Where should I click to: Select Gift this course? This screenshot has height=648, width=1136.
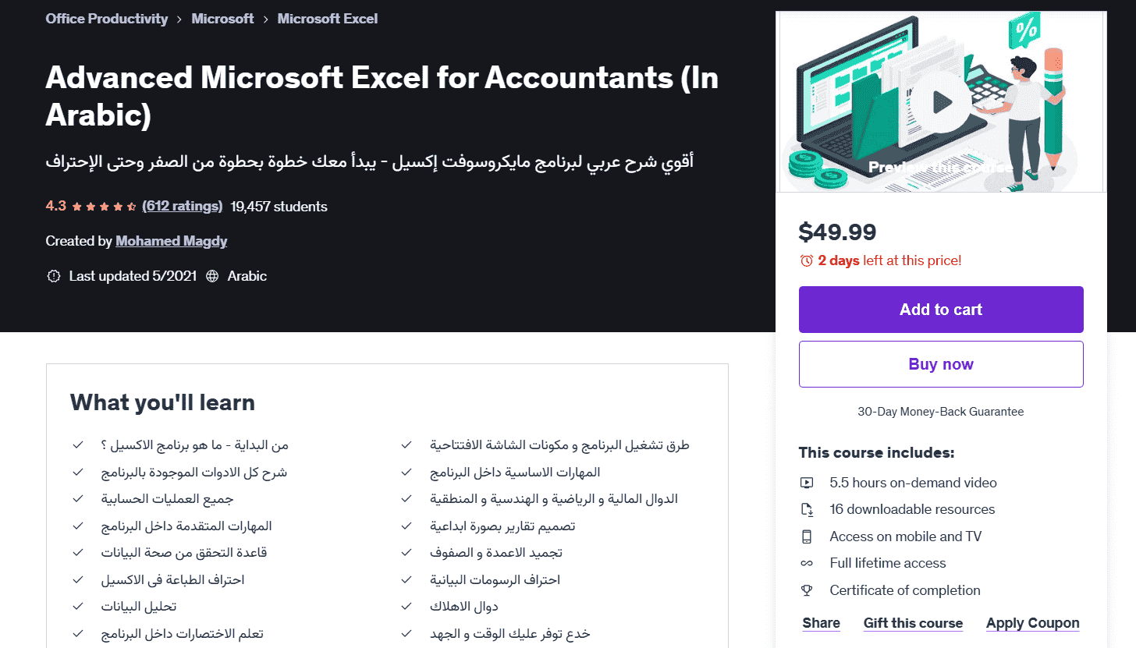point(913,623)
